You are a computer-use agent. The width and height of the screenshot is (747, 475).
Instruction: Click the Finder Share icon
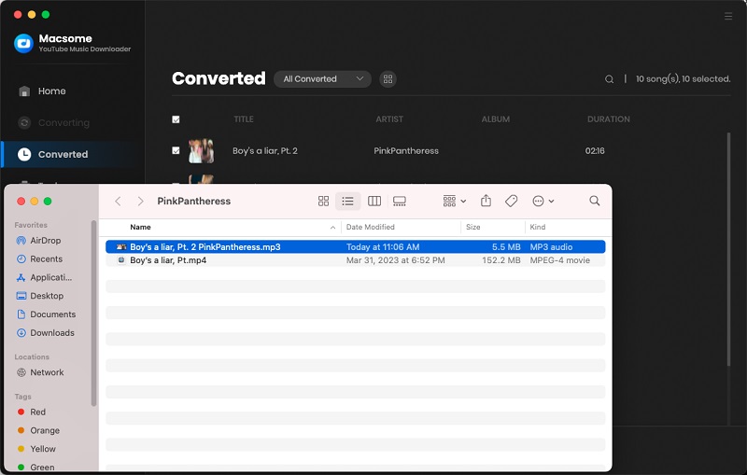[x=486, y=201]
